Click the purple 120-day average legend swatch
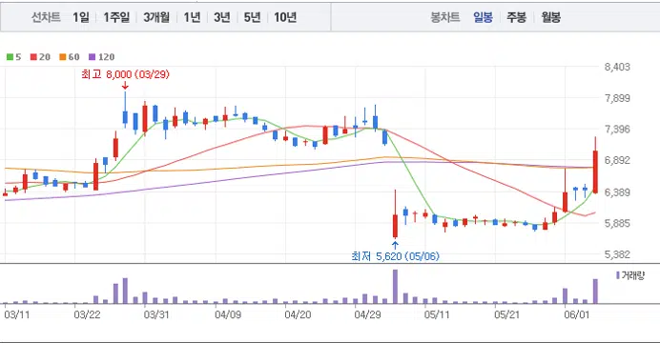This screenshot has height=343, width=660. [x=93, y=57]
